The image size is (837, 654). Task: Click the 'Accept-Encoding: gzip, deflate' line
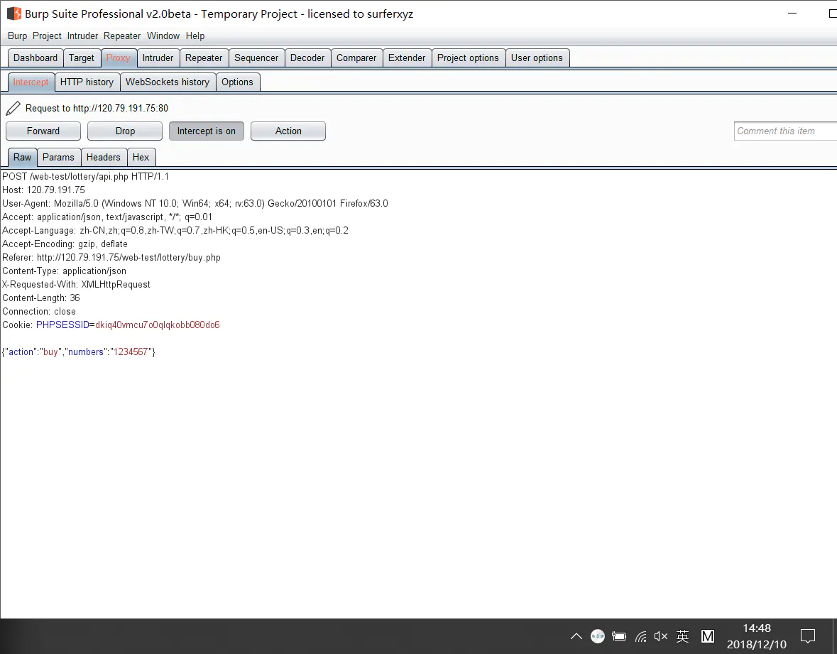tap(65, 244)
